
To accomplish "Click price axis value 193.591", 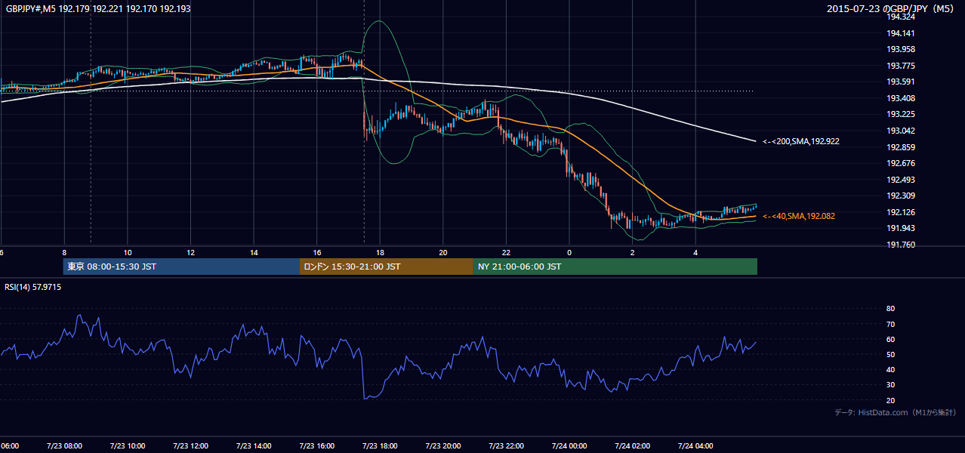I will [x=901, y=82].
